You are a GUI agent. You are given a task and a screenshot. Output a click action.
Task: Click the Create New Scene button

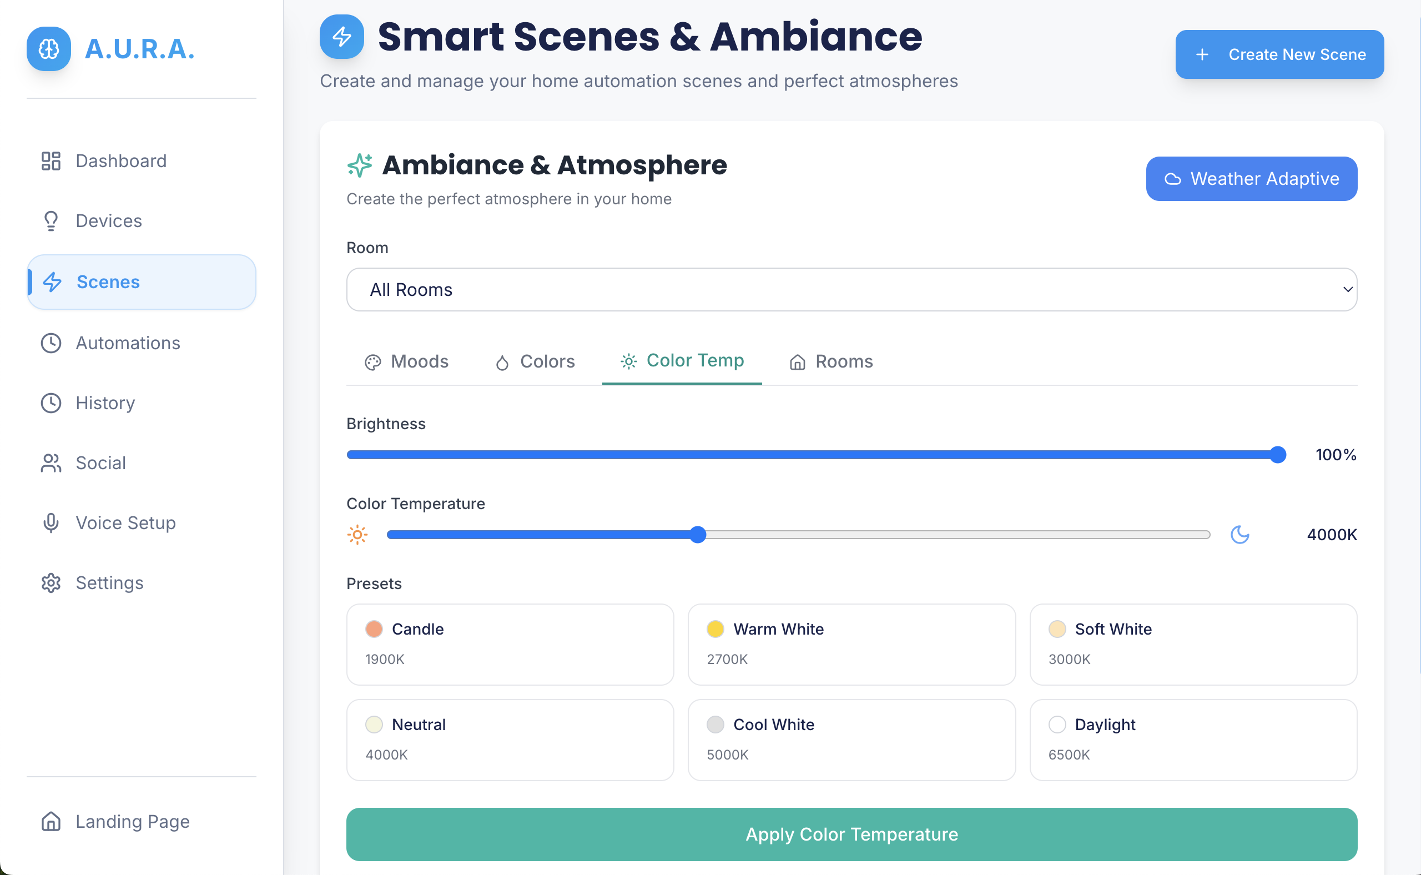(x=1279, y=54)
